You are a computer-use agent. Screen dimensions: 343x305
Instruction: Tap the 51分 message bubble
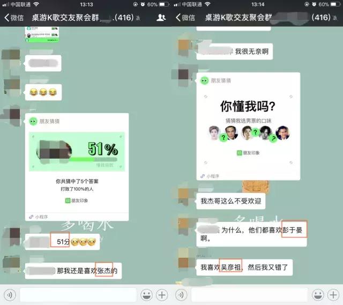pos(62,242)
